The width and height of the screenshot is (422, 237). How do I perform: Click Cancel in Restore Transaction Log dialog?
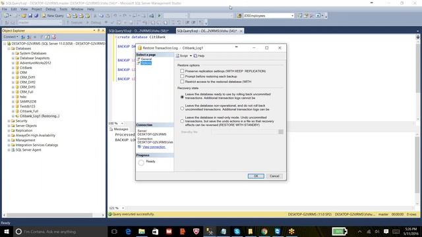click(274, 176)
